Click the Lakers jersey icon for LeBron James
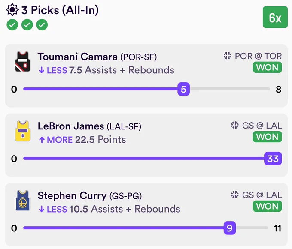The width and height of the screenshot is (292, 249). (x=22, y=131)
